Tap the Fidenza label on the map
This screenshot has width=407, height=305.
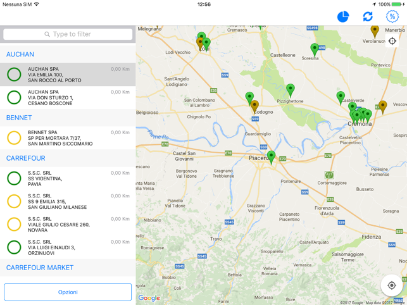[x=371, y=237]
